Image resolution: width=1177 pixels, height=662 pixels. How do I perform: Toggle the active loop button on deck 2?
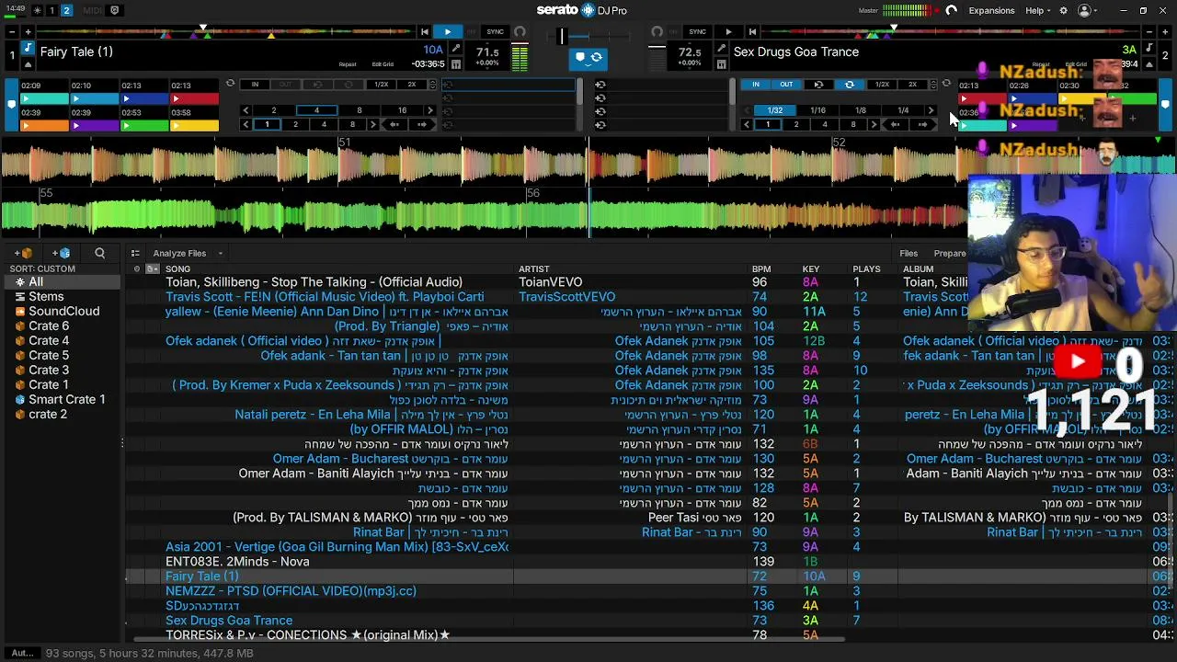coord(850,85)
